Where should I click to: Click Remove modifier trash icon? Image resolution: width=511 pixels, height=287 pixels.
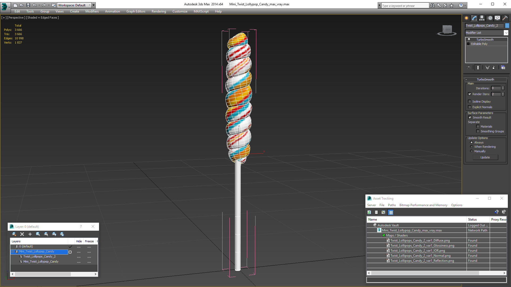[x=493, y=67]
